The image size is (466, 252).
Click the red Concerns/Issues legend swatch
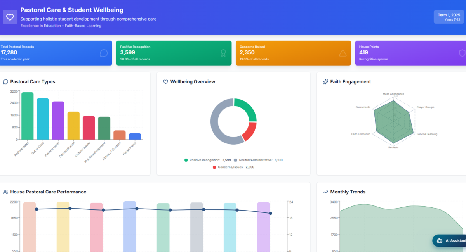[x=214, y=167]
